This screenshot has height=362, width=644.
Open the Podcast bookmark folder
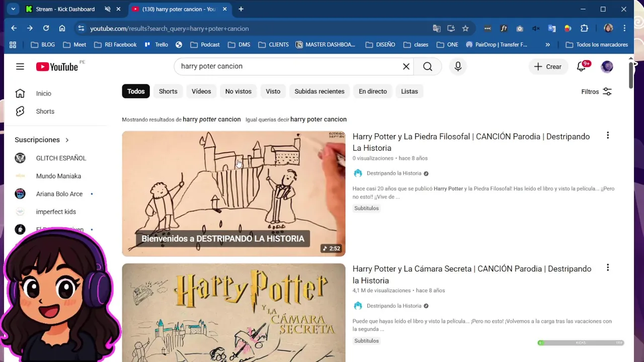(205, 44)
